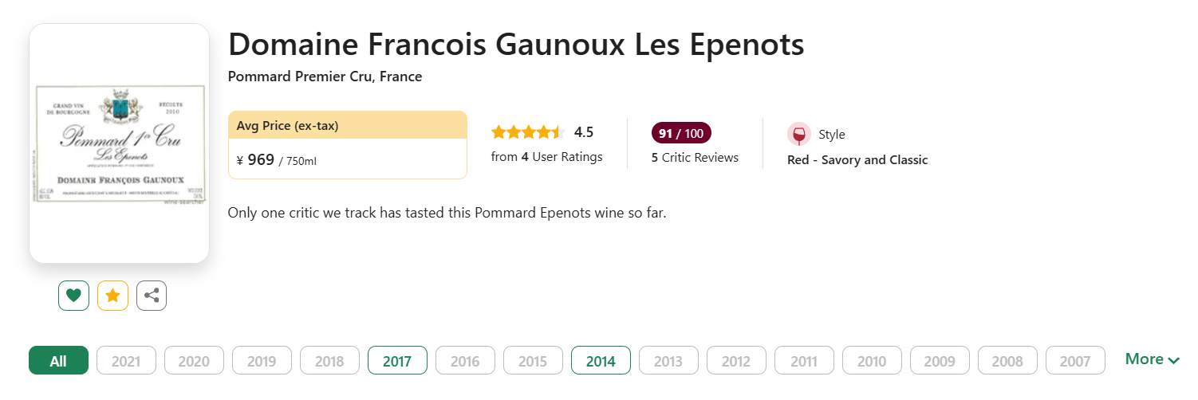Click the star rating 4.5 stars
1198x400 pixels.
pos(528,132)
